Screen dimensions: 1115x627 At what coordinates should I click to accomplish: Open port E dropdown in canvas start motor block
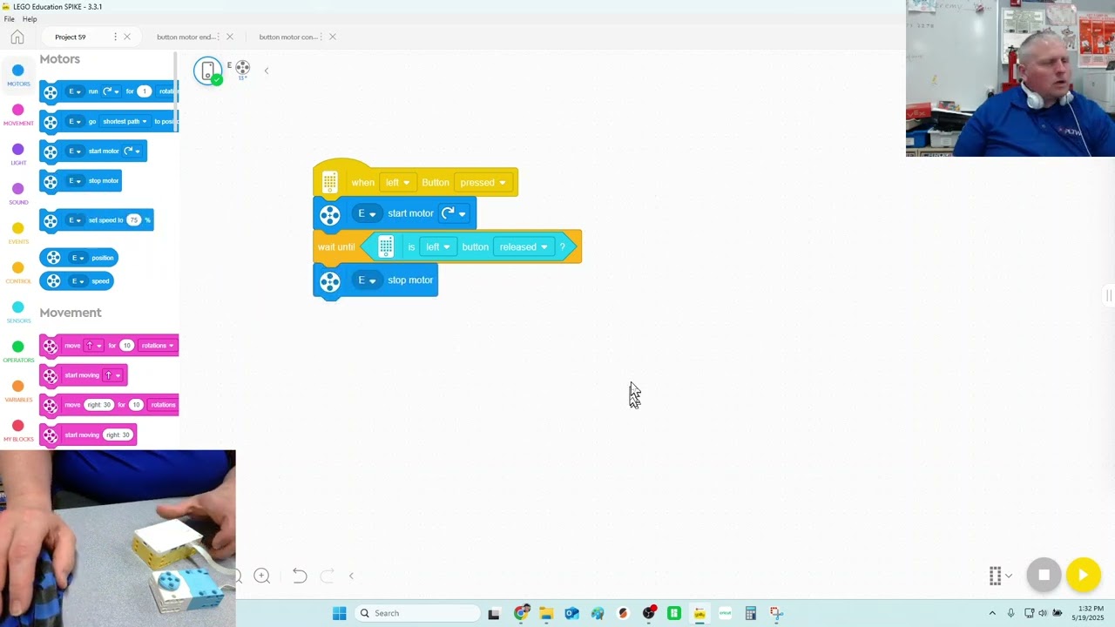point(368,213)
